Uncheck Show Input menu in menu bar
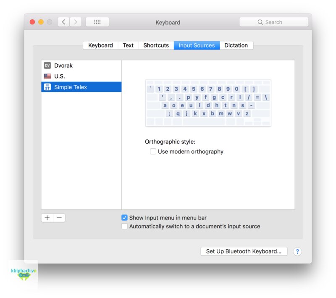The width and height of the screenshot is (336, 298). pos(124,217)
